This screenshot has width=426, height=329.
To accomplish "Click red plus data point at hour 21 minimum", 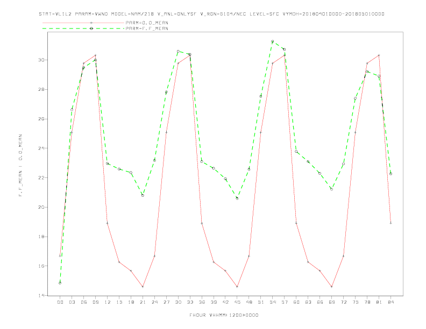I will pos(143,287).
